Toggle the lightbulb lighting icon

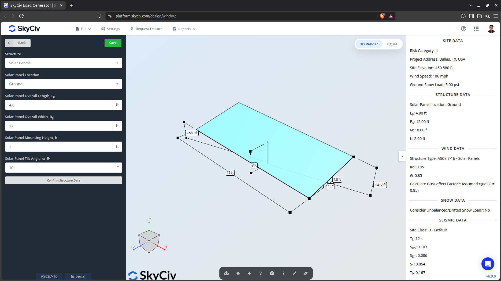click(261, 273)
